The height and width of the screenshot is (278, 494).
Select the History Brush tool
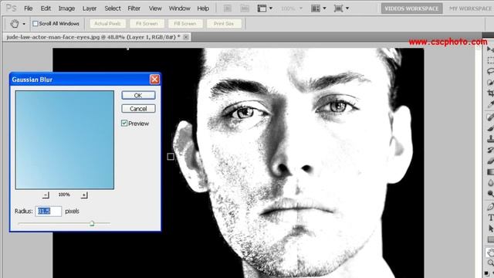click(x=490, y=150)
